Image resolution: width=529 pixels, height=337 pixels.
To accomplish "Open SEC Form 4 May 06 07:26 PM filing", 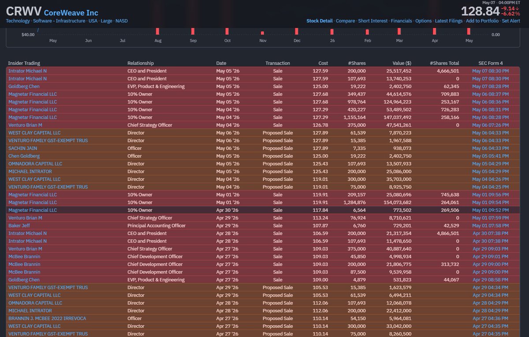I will (490, 125).
